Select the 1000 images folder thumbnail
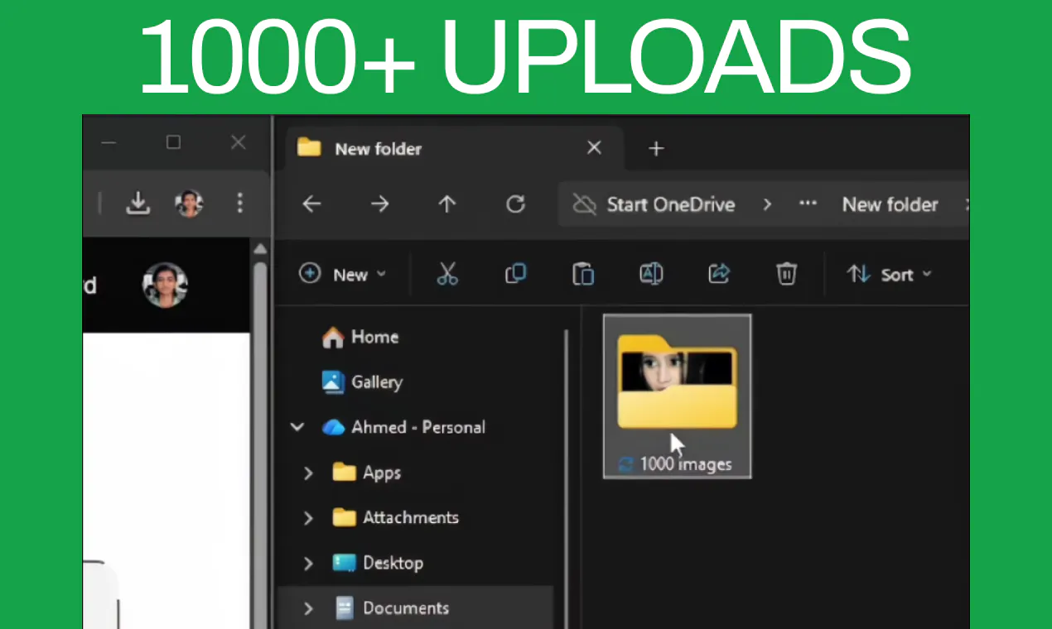The height and width of the screenshot is (629, 1052). pos(677,381)
